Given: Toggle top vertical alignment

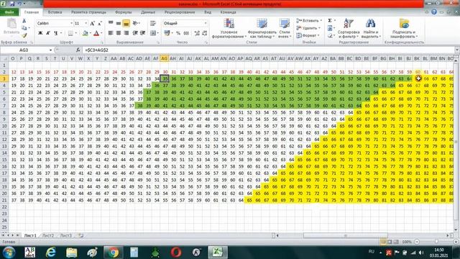Looking at the screenshot, I should pyautogui.click(x=111, y=23).
